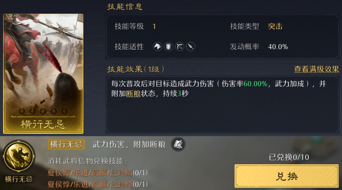Tap the scroll detail icon beside 附加断粮
Image resolution: width=342 pixels, height=190 pixels.
pos(178,144)
